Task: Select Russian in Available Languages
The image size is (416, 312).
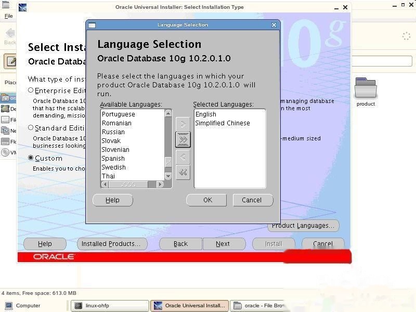Action: (x=133, y=132)
